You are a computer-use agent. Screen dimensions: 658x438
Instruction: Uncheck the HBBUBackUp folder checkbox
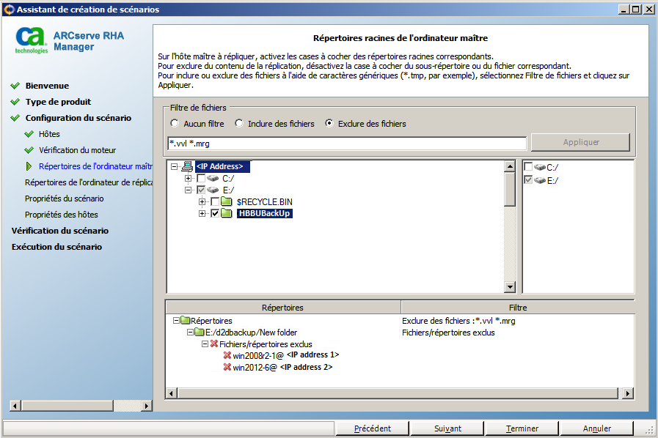tap(215, 214)
